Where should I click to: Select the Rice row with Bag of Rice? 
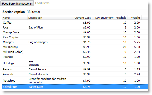(75, 27)
